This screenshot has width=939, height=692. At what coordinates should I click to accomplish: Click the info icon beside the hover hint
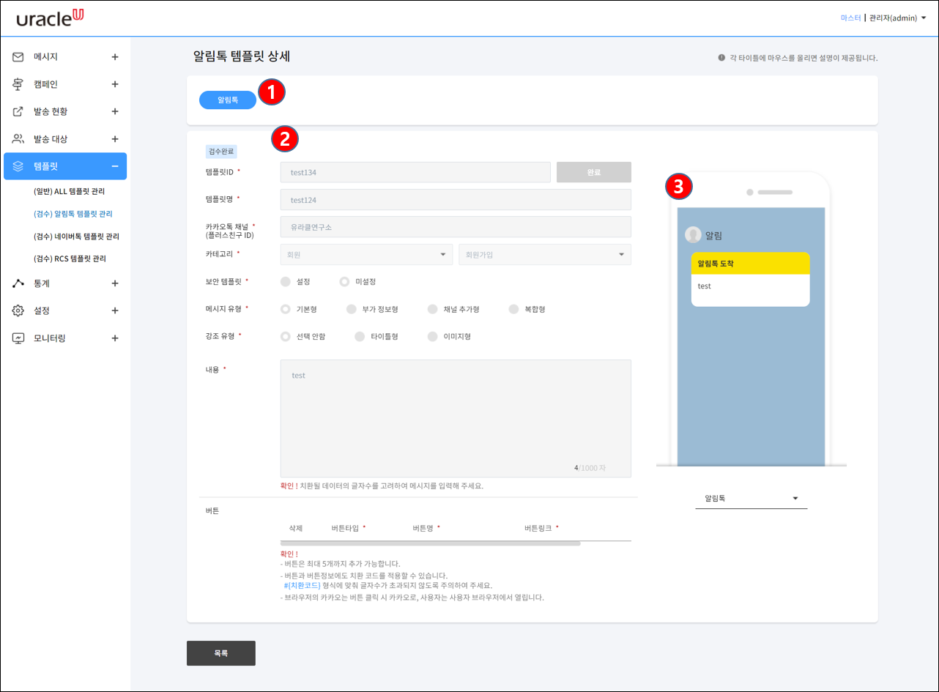click(x=721, y=57)
